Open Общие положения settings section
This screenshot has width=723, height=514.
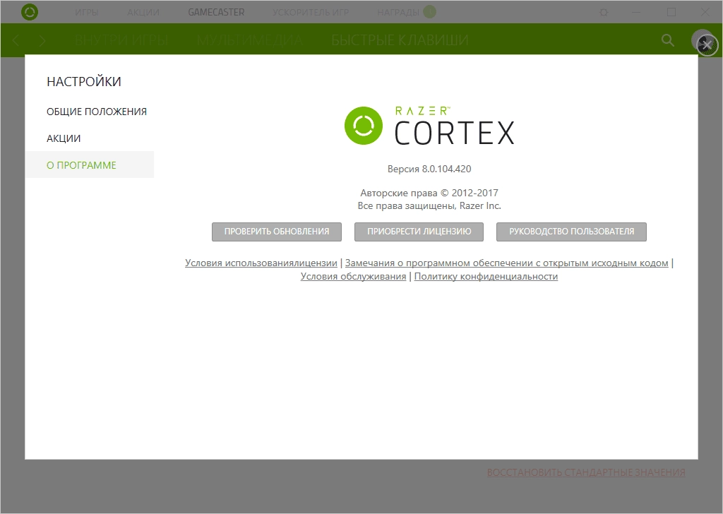tap(97, 112)
